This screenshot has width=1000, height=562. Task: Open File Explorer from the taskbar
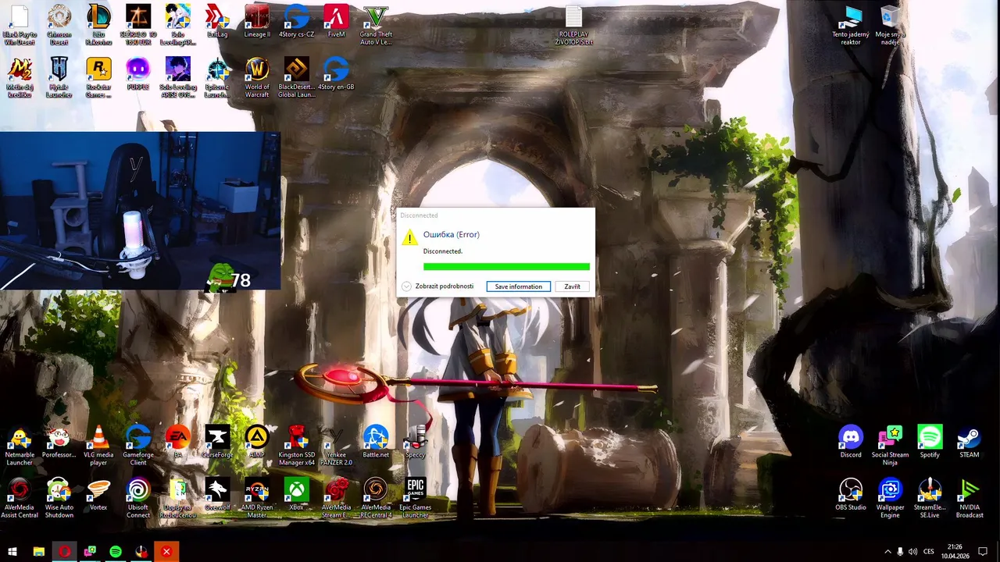[x=38, y=552]
